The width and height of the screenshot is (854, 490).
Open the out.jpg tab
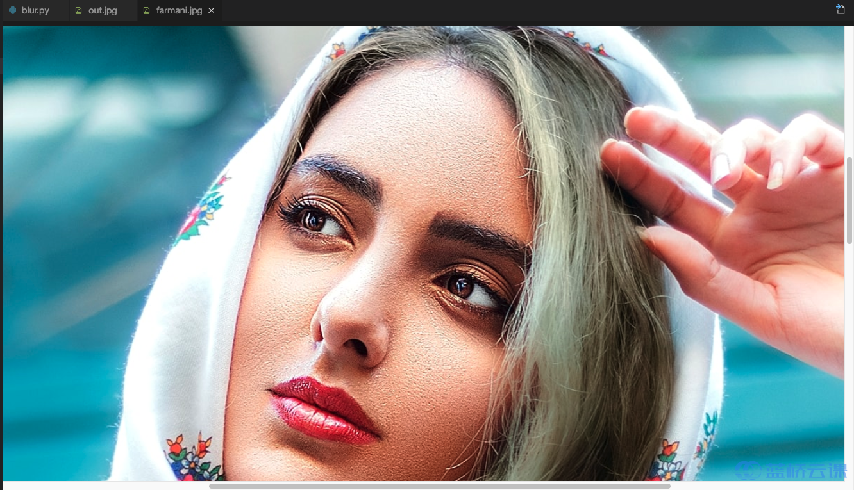coord(103,10)
